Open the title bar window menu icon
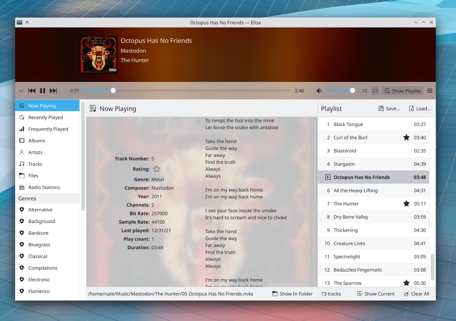The width and height of the screenshot is (456, 321). click(x=20, y=22)
